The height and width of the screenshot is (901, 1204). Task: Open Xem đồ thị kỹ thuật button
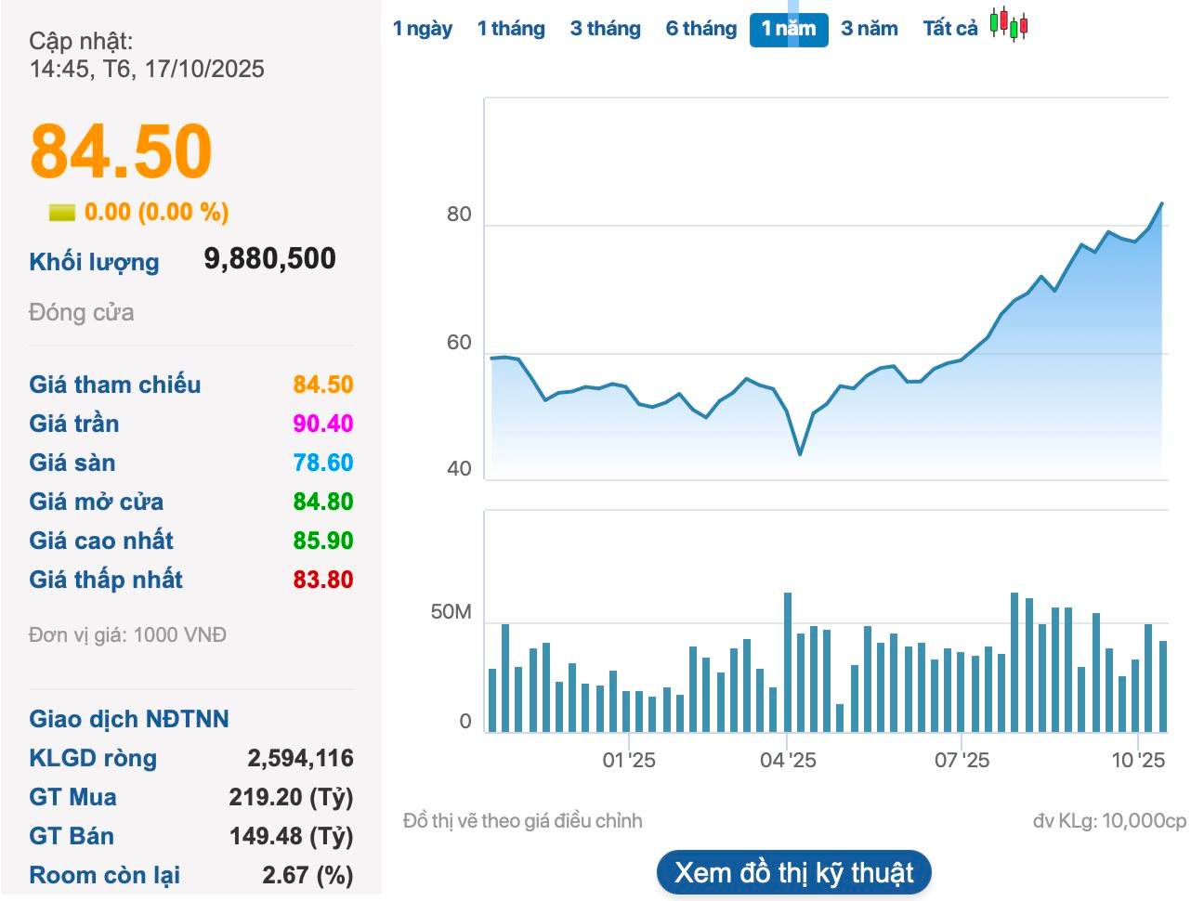[x=794, y=873]
